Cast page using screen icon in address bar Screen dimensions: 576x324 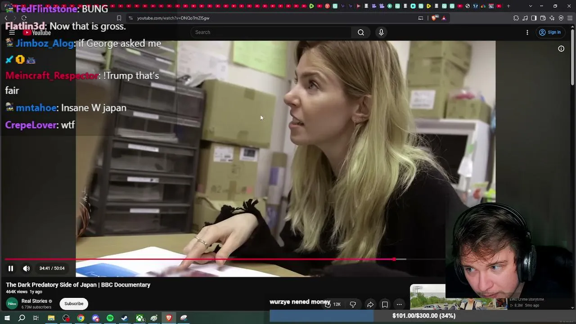(421, 18)
